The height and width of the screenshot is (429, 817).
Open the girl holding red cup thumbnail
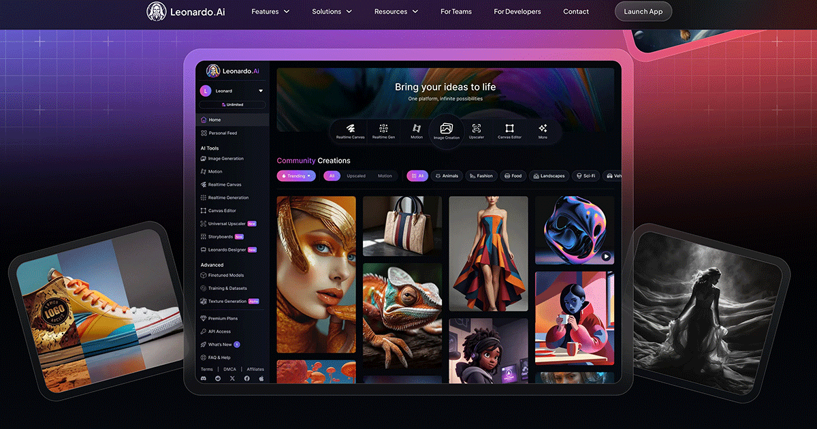[x=575, y=318]
